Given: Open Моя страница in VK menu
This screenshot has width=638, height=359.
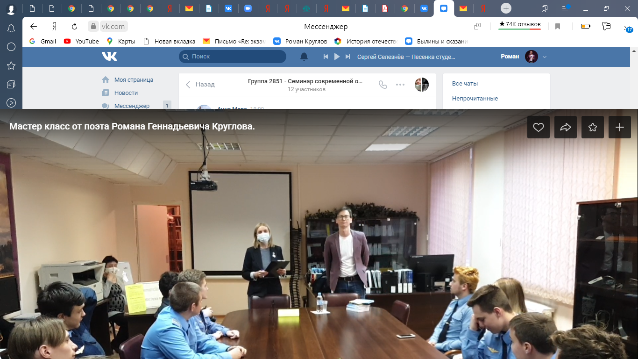Looking at the screenshot, I should (134, 80).
